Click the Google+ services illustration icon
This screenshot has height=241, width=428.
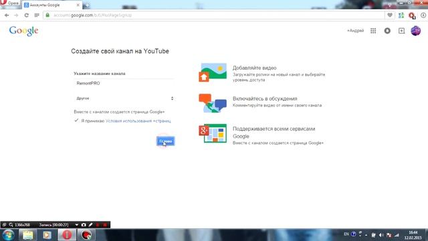[x=213, y=133]
